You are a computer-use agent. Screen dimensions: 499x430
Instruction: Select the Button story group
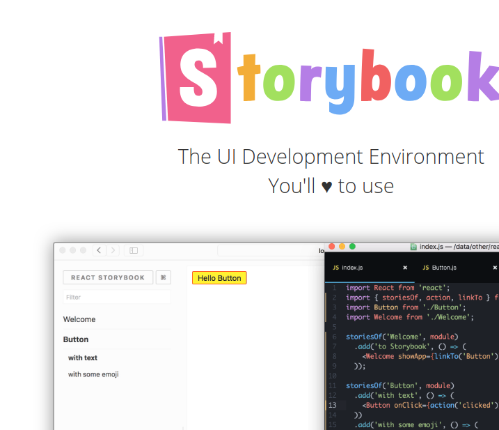(76, 339)
